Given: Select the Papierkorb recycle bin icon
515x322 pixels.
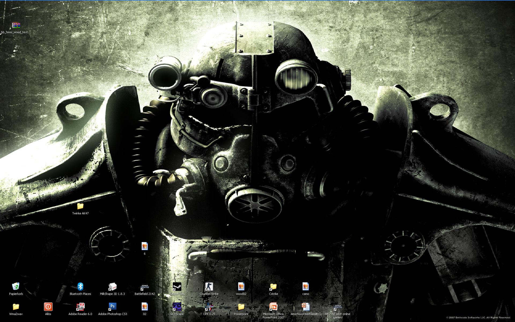Looking at the screenshot, I should point(16,287).
